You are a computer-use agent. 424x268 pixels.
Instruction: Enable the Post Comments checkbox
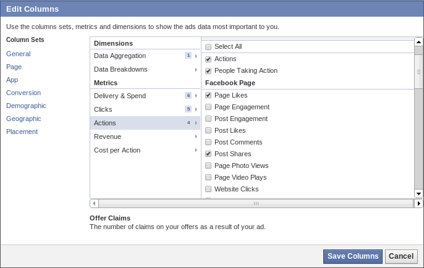[x=208, y=142]
